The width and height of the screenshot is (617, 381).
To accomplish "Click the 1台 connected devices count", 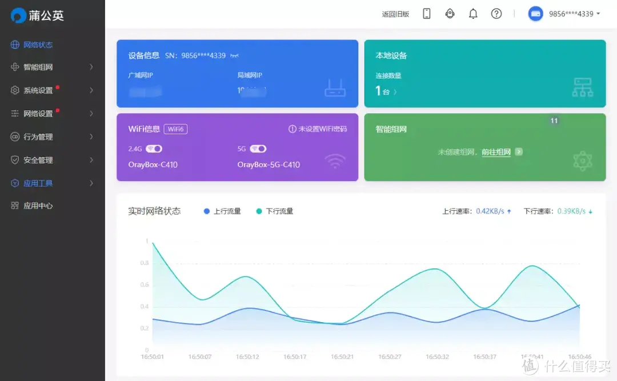I will tap(383, 90).
